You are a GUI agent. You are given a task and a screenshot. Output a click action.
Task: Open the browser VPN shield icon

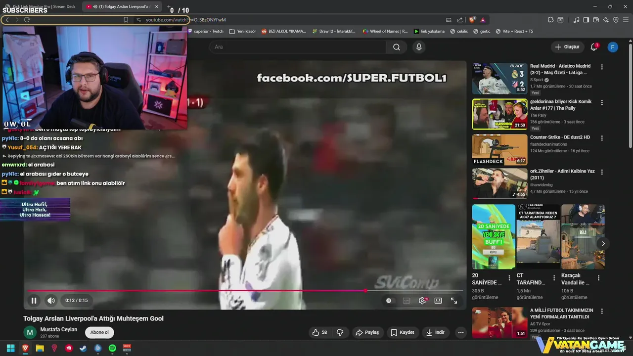tap(616, 20)
